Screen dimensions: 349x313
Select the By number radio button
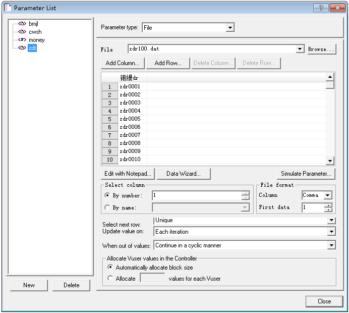click(107, 195)
